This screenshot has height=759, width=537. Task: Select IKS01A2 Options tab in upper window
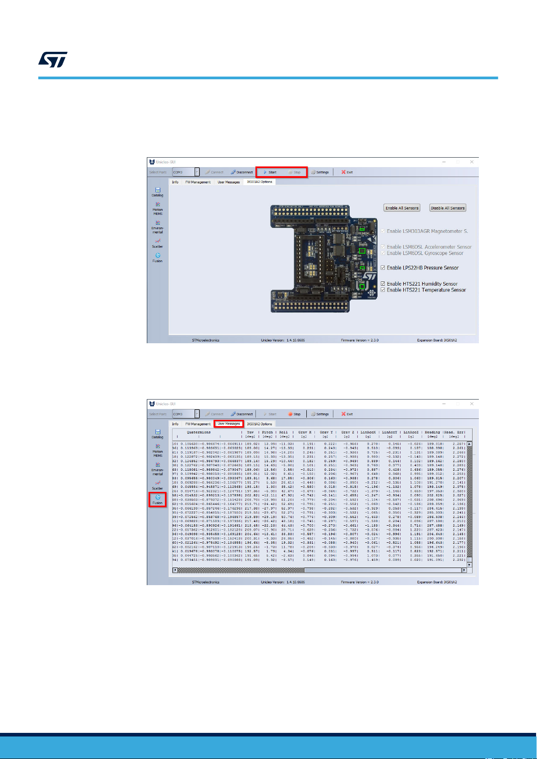[259, 182]
